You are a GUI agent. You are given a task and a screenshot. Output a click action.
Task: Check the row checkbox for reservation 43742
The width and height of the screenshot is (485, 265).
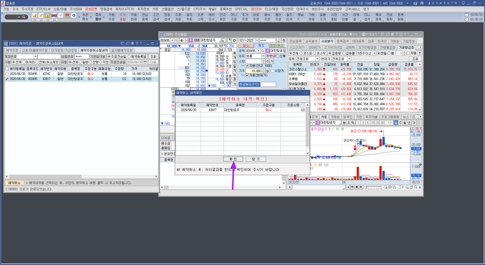tap(7, 74)
